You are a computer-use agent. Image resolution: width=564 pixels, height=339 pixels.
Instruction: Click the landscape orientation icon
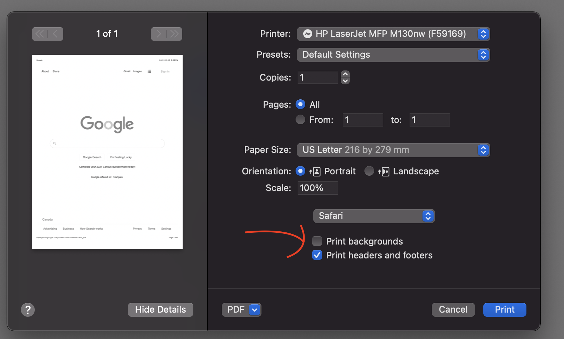[384, 172]
